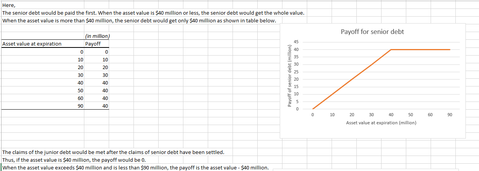
Task: Select the "asset value exceeds $40 million" text cell
Action: click(136, 168)
